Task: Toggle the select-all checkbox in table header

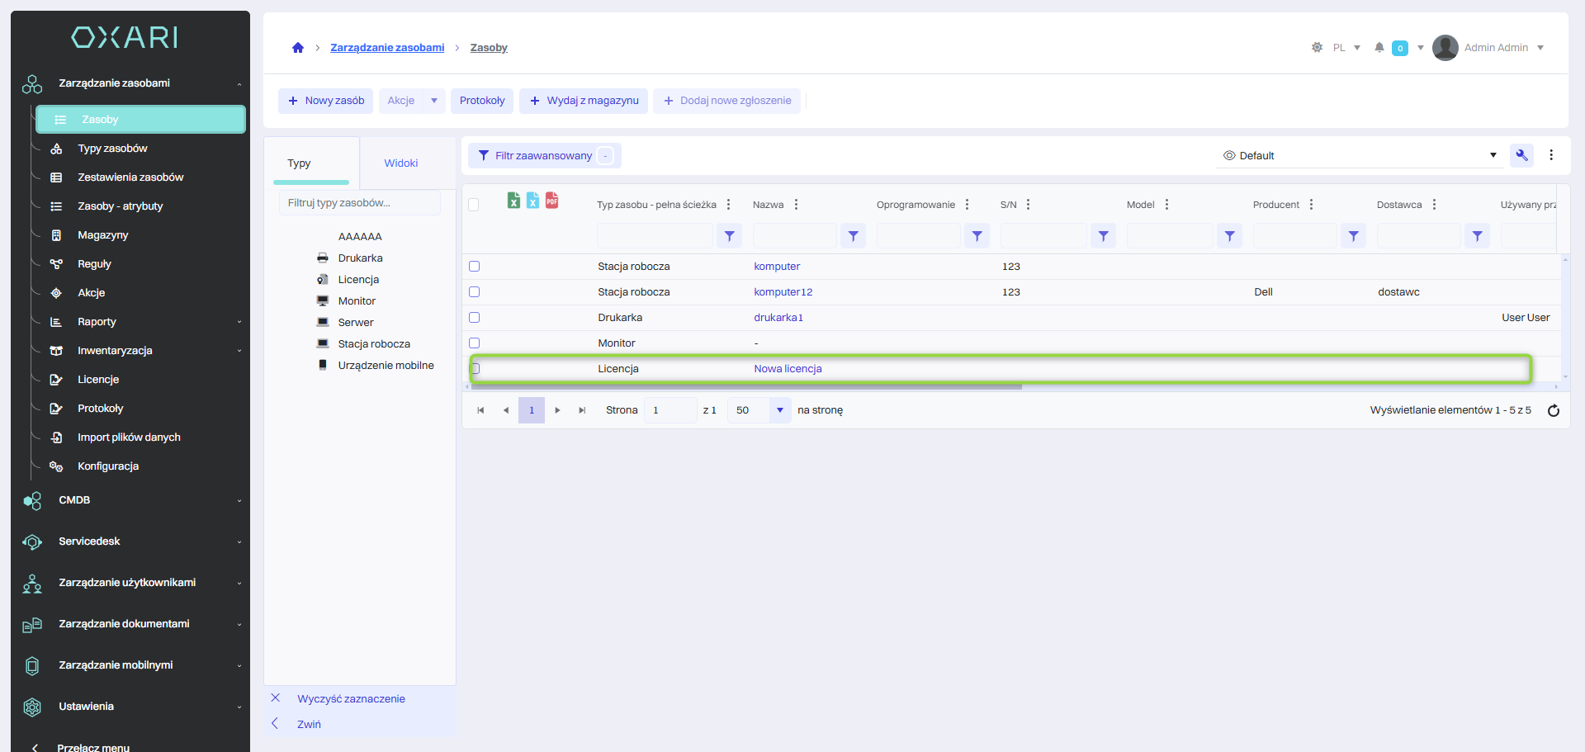Action: (x=474, y=205)
